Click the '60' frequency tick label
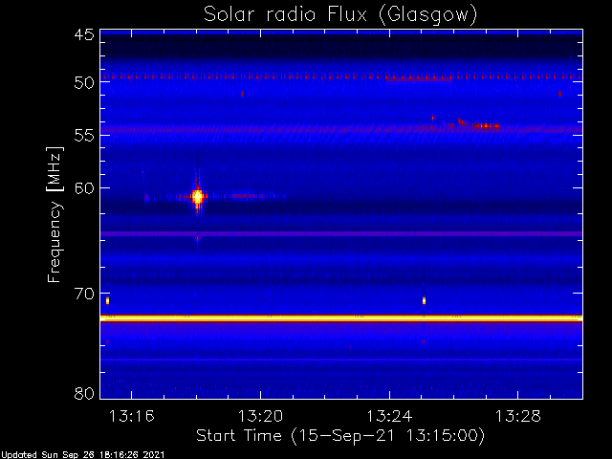Screen dimensions: 612x459 84,188
